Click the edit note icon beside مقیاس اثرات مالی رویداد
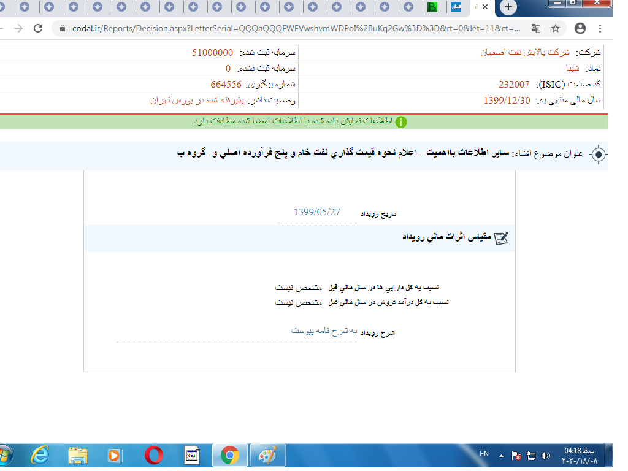The height and width of the screenshot is (471, 628). 501,238
